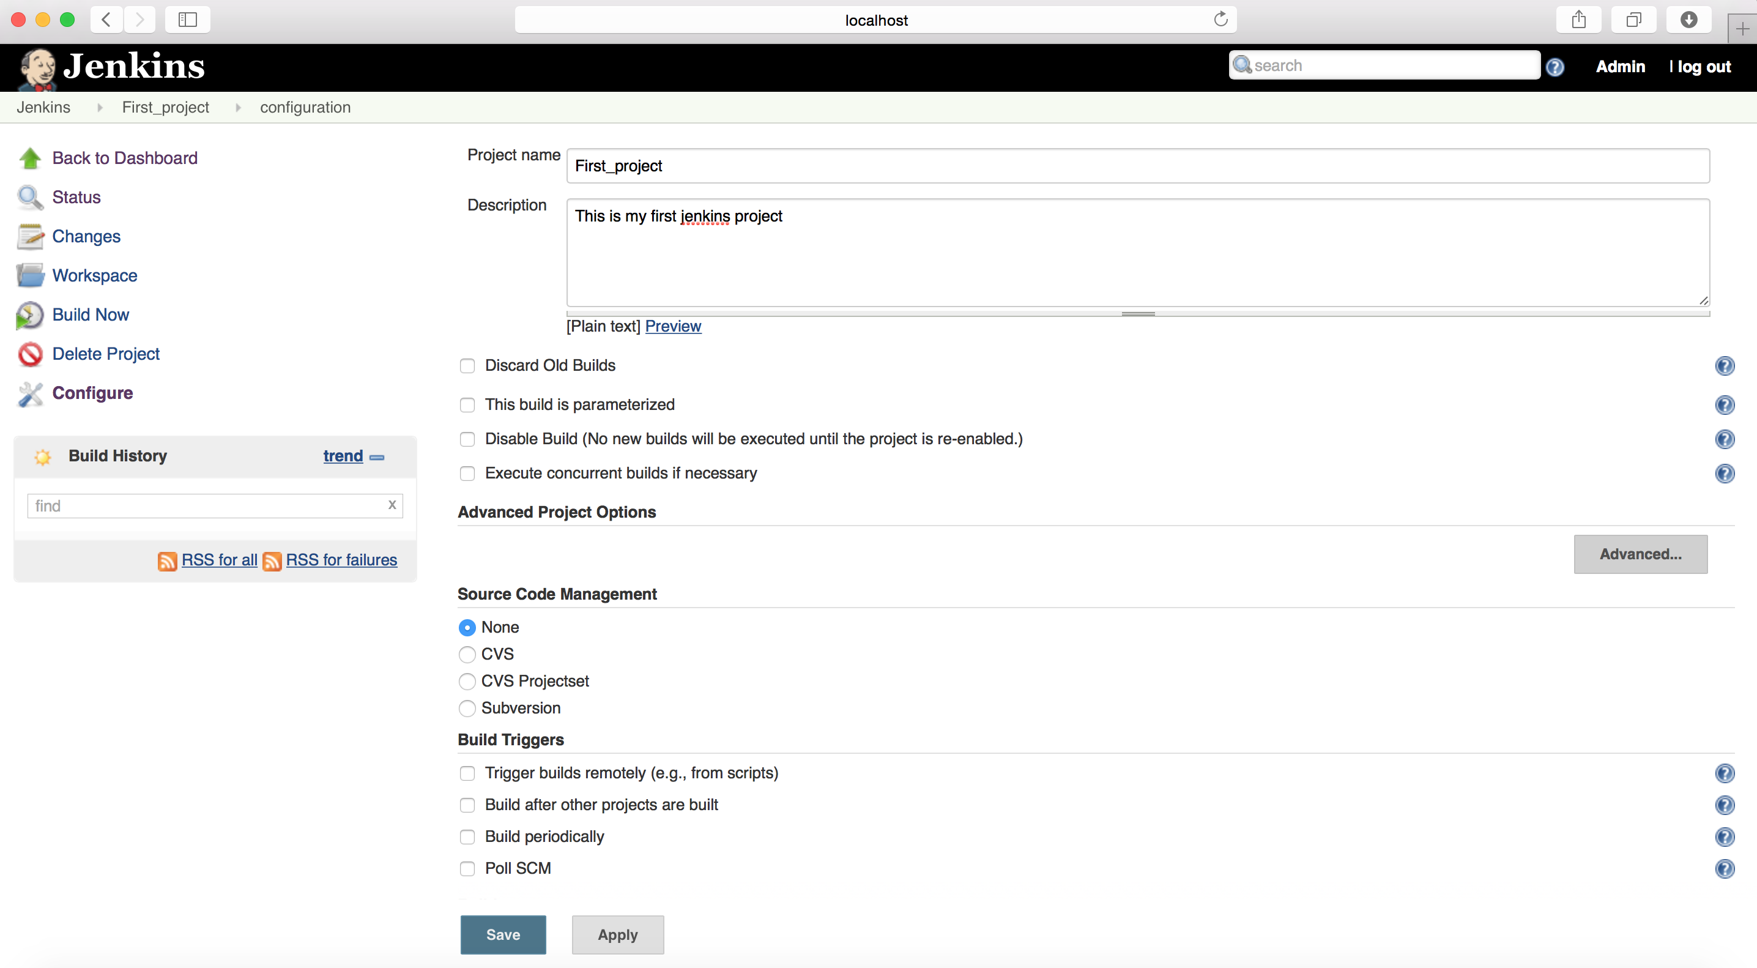This screenshot has width=1757, height=968.
Task: Open help for Trigger builds remotely
Action: click(x=1724, y=773)
